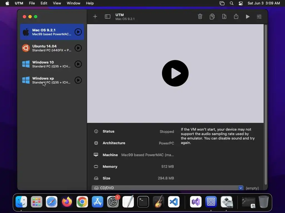Click the Architecture value 'PowerPC'
This screenshot has height=213, width=285.
point(166,143)
